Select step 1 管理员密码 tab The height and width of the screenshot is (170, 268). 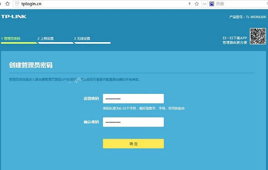[x=11, y=38]
